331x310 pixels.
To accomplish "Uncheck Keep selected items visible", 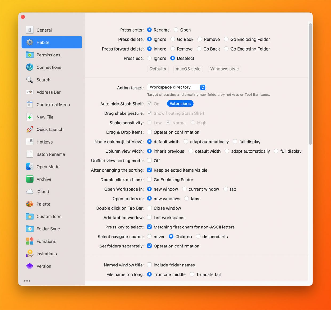I will (150, 170).
